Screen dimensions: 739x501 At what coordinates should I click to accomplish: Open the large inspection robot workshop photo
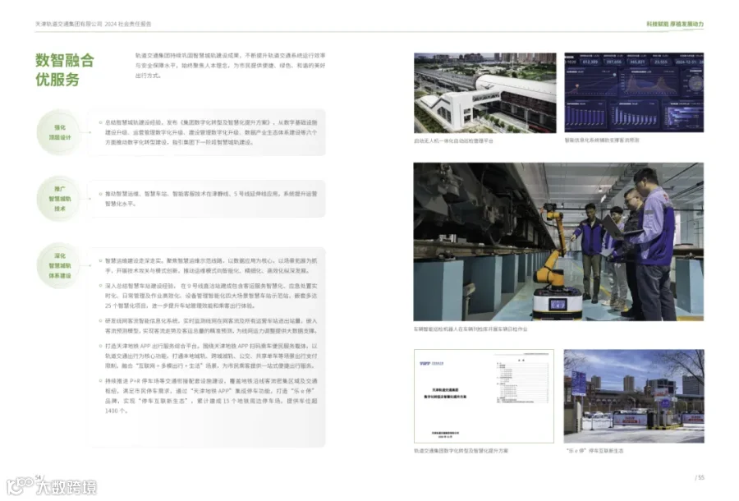558,241
